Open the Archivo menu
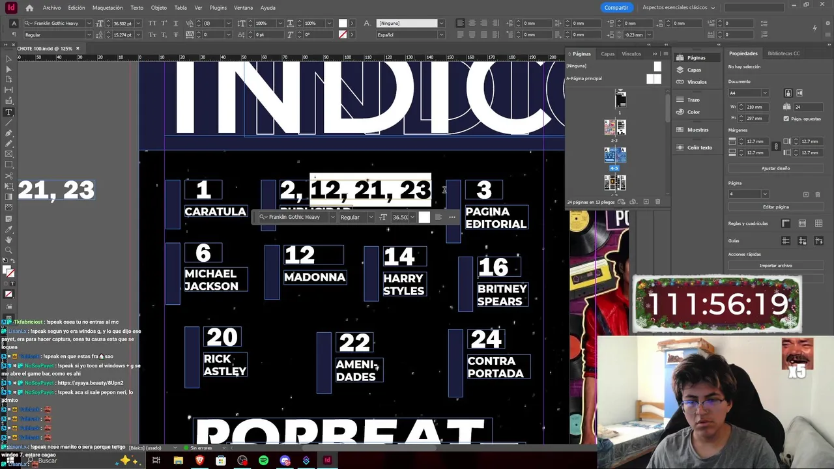834x469 pixels. (51, 8)
